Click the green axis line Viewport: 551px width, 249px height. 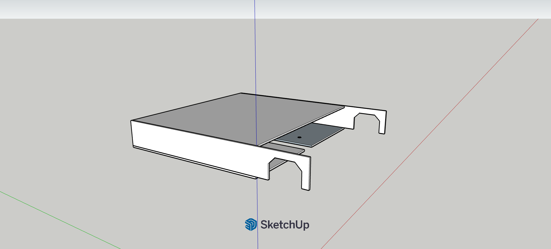57,219
